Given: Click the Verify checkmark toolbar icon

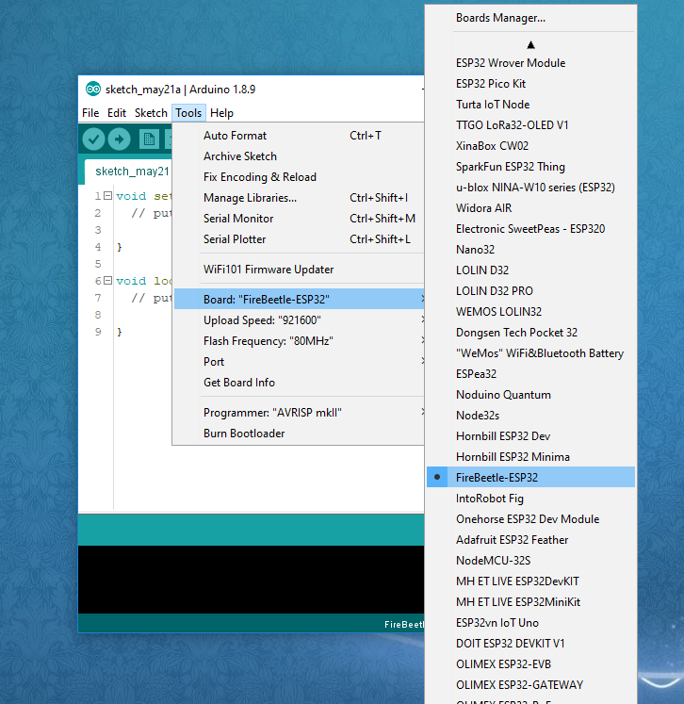Looking at the screenshot, I should click(93, 139).
